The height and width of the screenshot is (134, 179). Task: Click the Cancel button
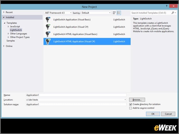tap(168, 114)
